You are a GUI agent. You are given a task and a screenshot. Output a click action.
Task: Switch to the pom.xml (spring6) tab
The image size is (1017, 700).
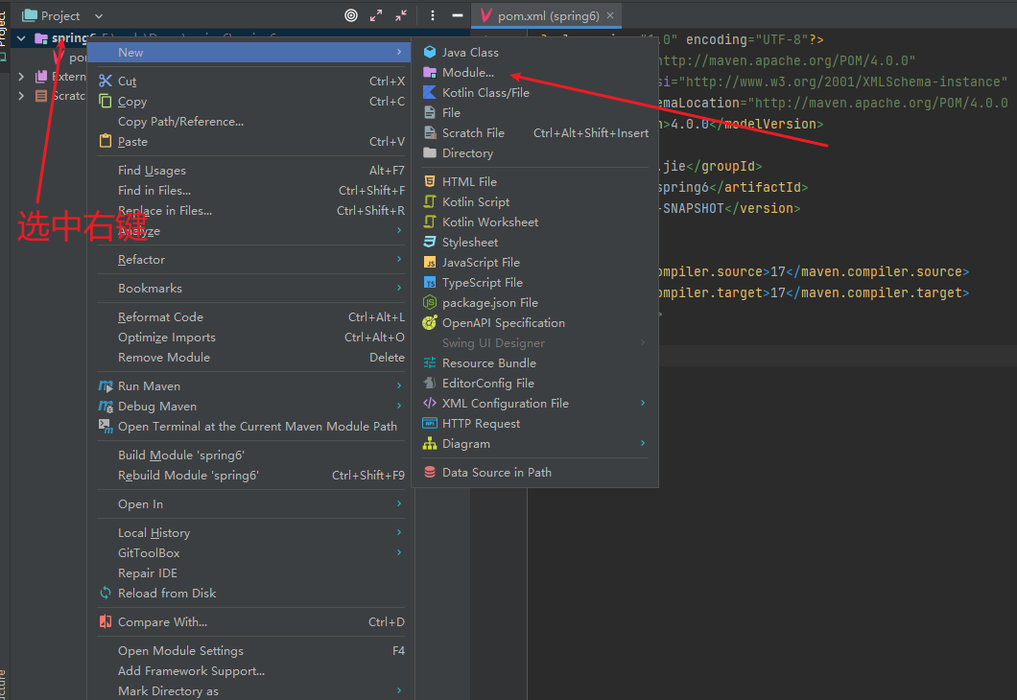547,15
